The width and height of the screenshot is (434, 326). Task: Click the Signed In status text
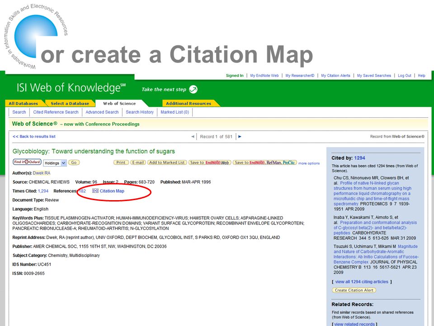click(x=235, y=76)
